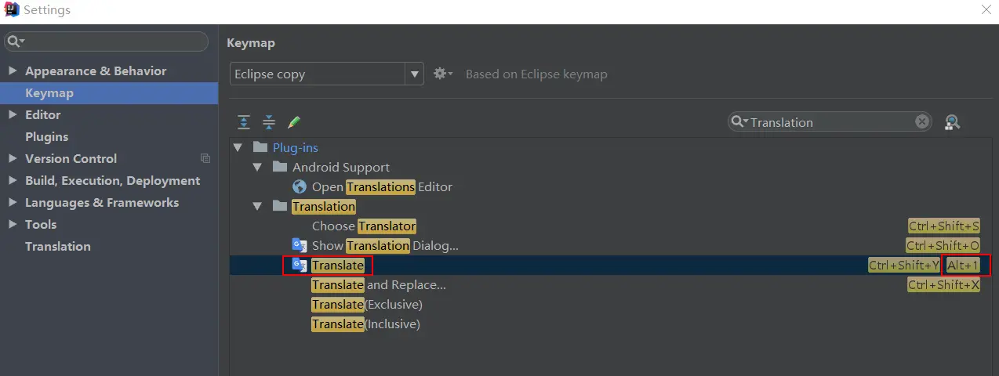Open the keymap gear options menu
This screenshot has width=999, height=376.
coord(443,74)
